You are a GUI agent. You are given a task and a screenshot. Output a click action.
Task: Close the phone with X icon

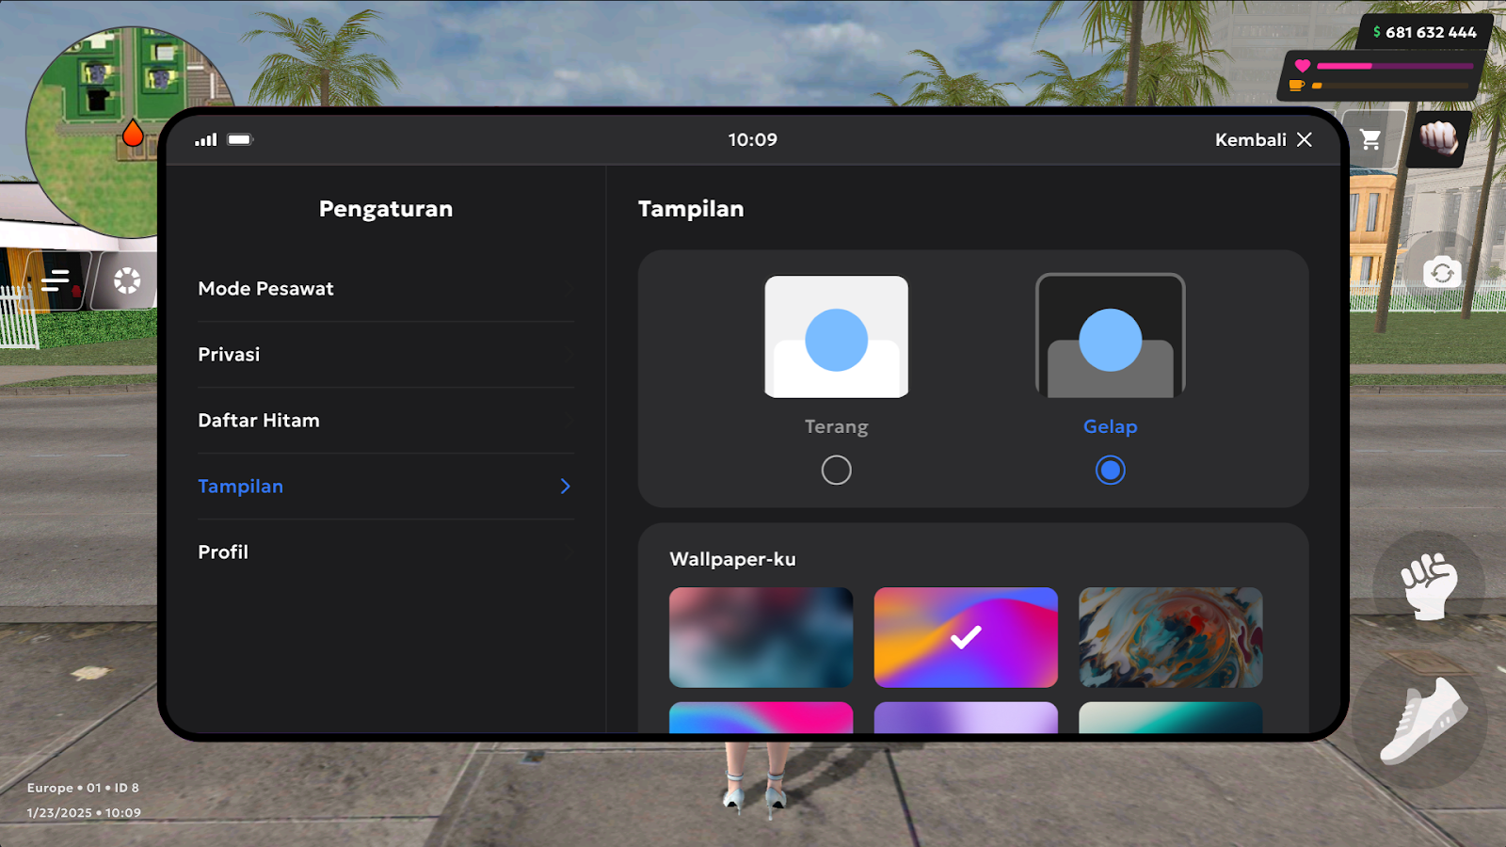click(1305, 139)
